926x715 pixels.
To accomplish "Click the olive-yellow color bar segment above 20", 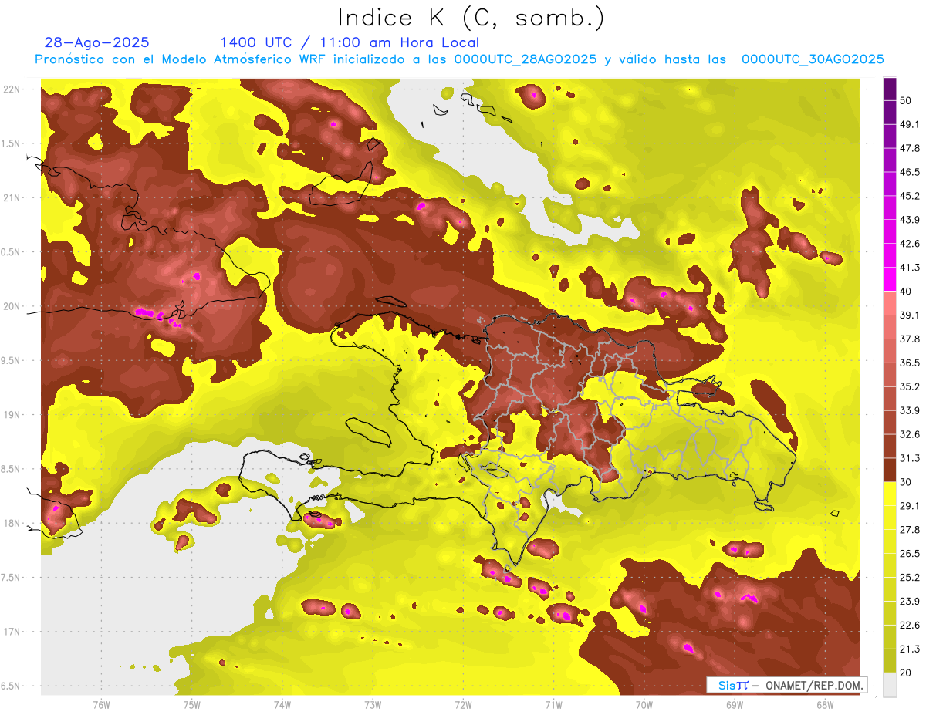I will click(x=890, y=660).
